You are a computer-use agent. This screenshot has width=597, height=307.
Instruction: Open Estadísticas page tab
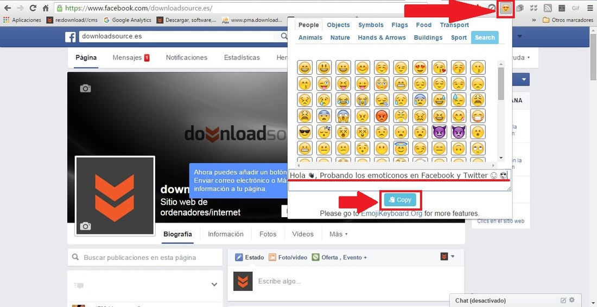coord(242,58)
